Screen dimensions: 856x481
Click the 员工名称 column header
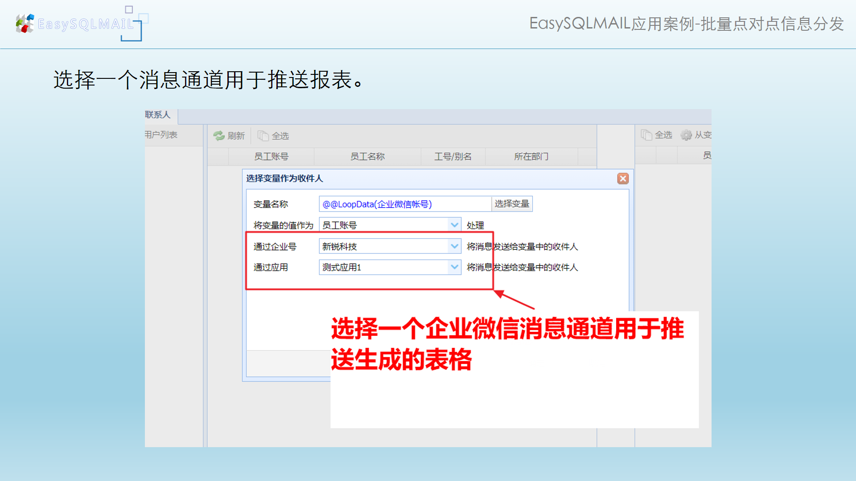[367, 157]
